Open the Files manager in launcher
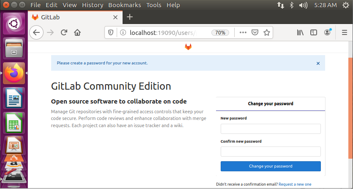This screenshot has width=353, height=189. [x=14, y=48]
